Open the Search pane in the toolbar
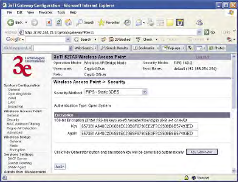Image resolution: width=238 pixels, height=182 pixels. [x=85, y=23]
